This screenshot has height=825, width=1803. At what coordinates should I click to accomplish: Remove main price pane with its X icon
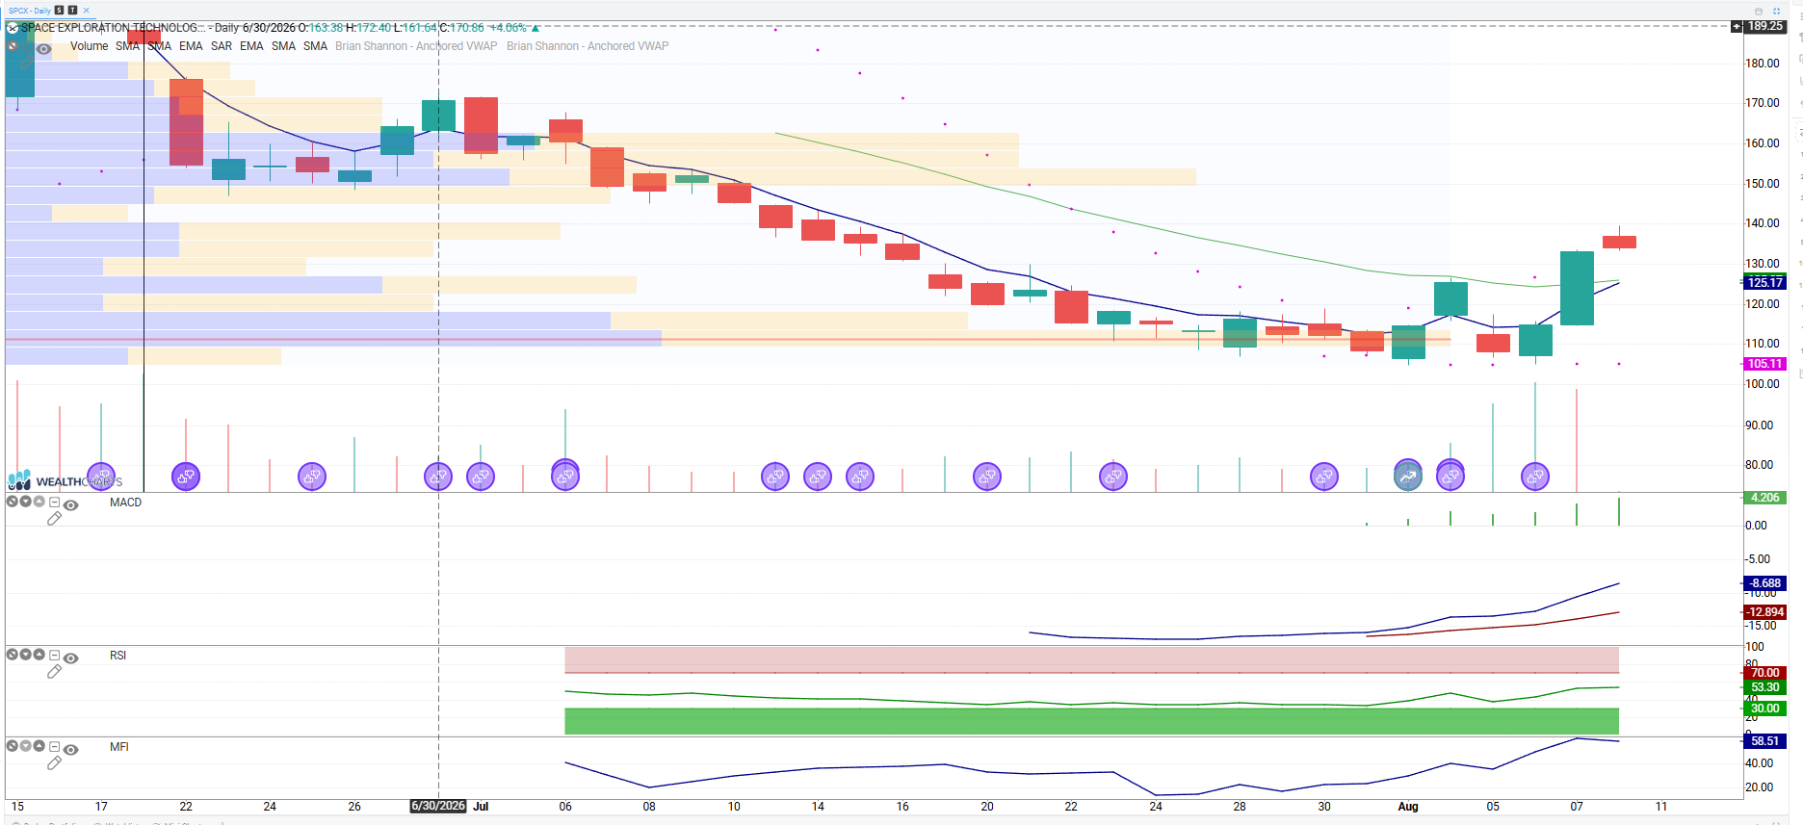tap(13, 29)
